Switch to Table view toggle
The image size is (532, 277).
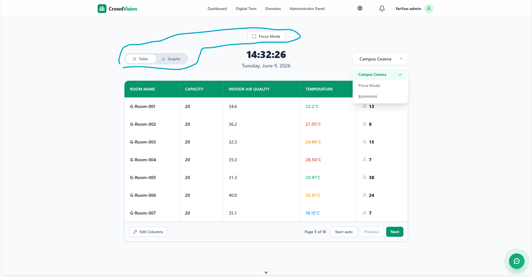140,59
